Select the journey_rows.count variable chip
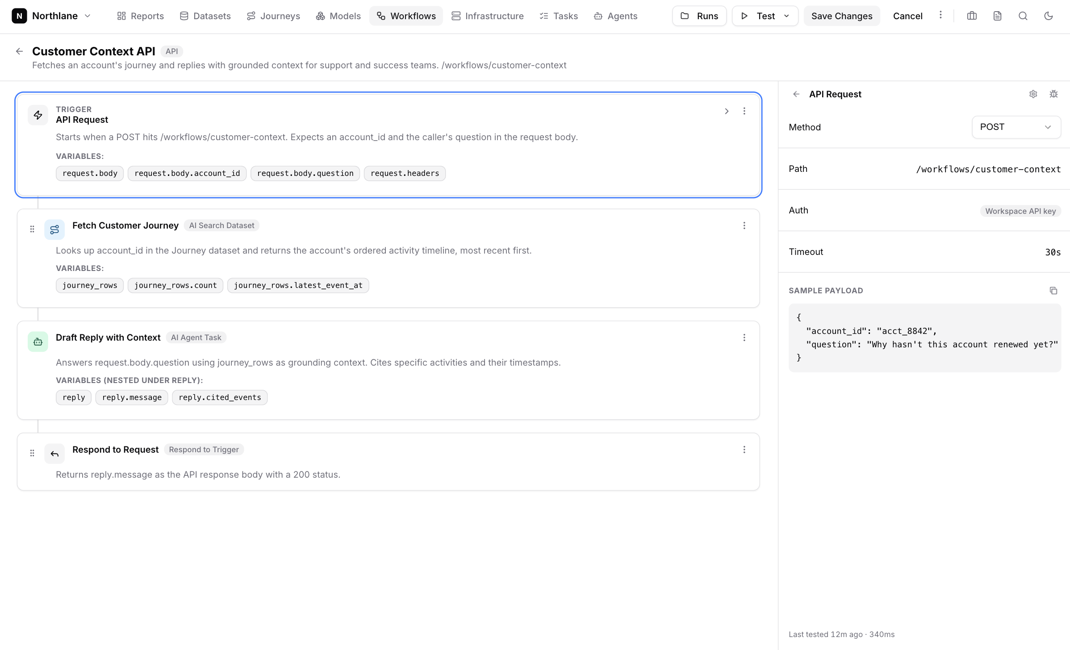 [176, 285]
